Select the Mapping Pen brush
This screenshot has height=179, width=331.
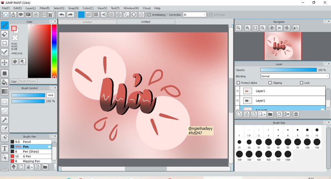tap(31, 161)
